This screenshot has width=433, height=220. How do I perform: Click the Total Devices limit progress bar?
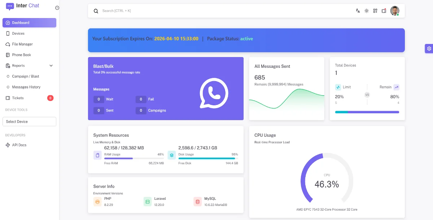point(367,112)
